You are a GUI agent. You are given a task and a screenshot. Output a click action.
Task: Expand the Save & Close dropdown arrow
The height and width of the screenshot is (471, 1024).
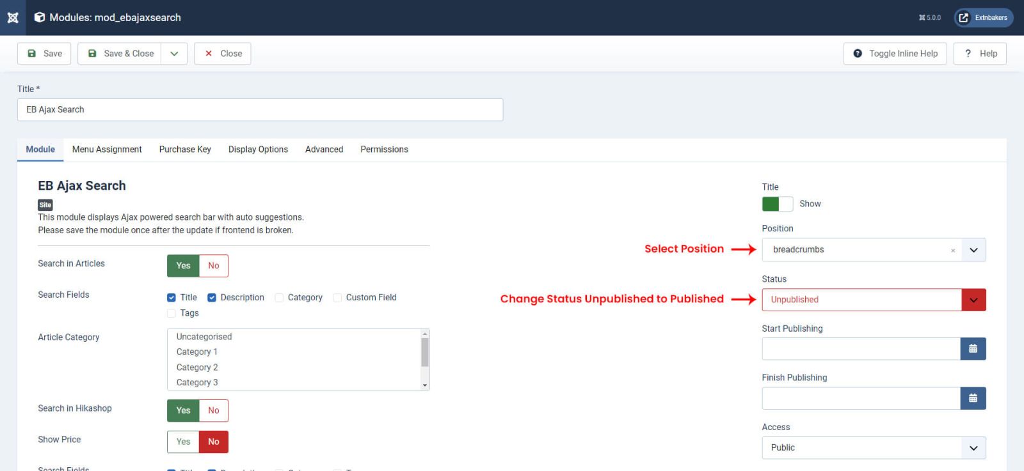click(x=174, y=54)
